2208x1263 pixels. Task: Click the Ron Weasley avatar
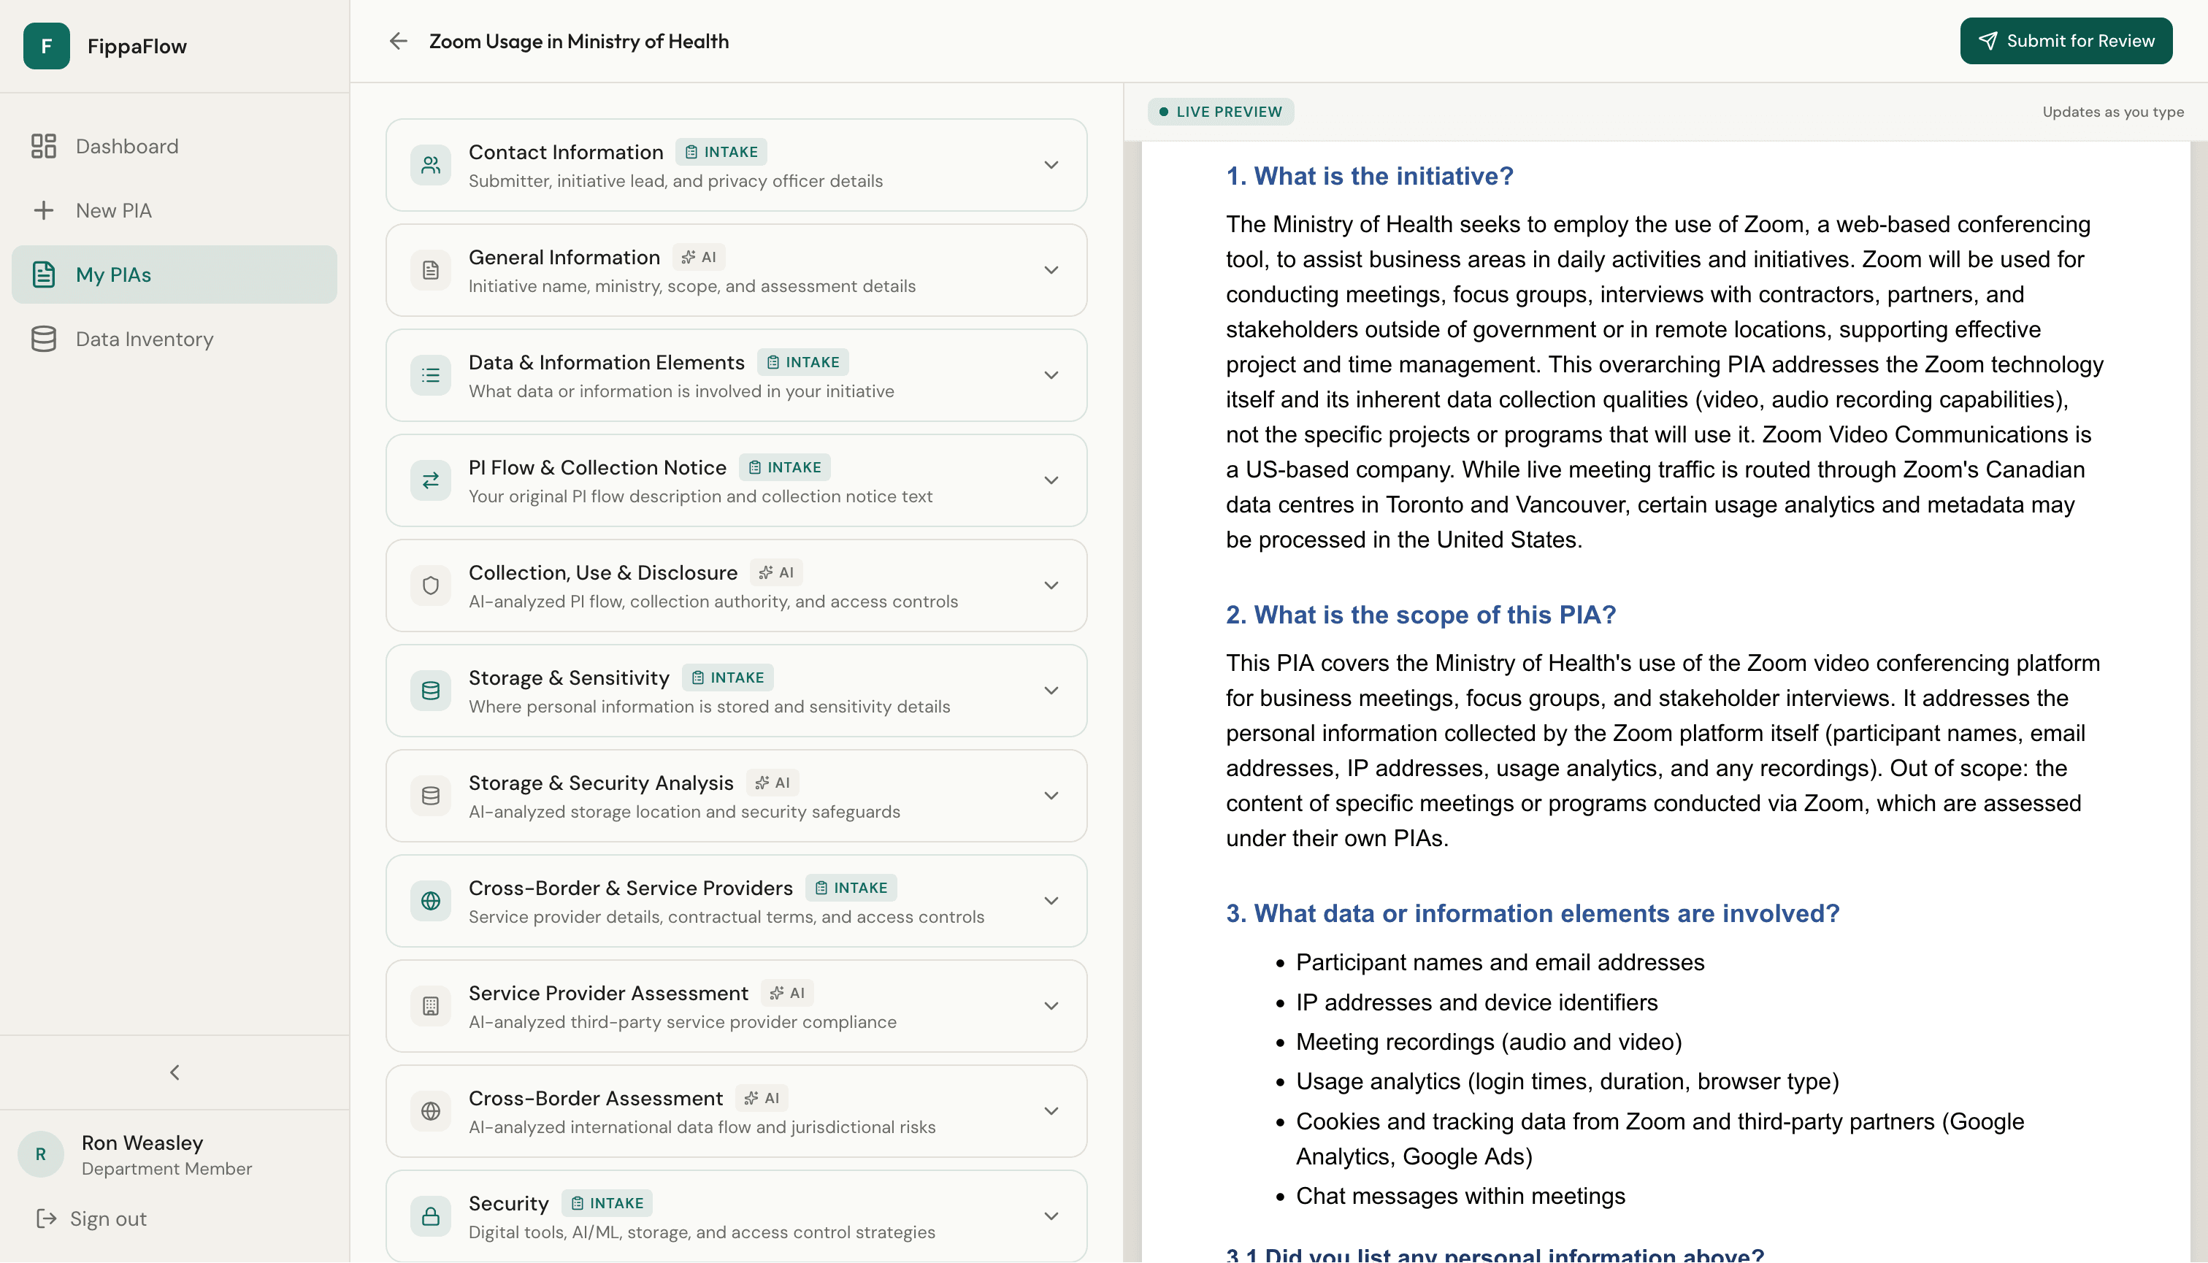(x=41, y=1154)
